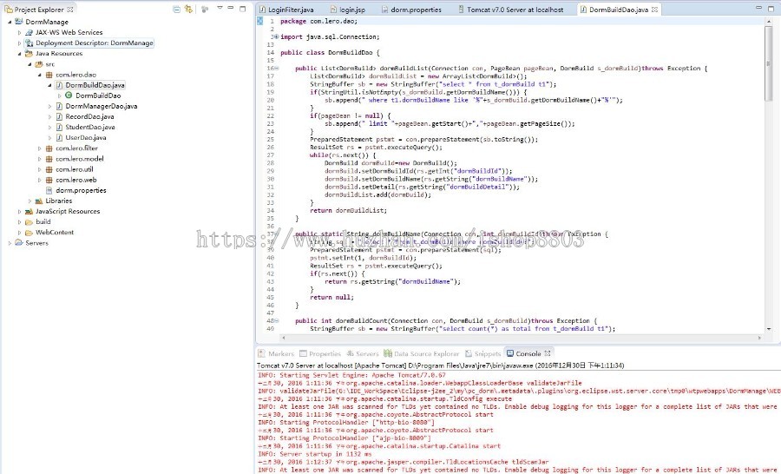Click the Servers project icon
Image resolution: width=781 pixels, height=474 pixels.
tap(19, 243)
